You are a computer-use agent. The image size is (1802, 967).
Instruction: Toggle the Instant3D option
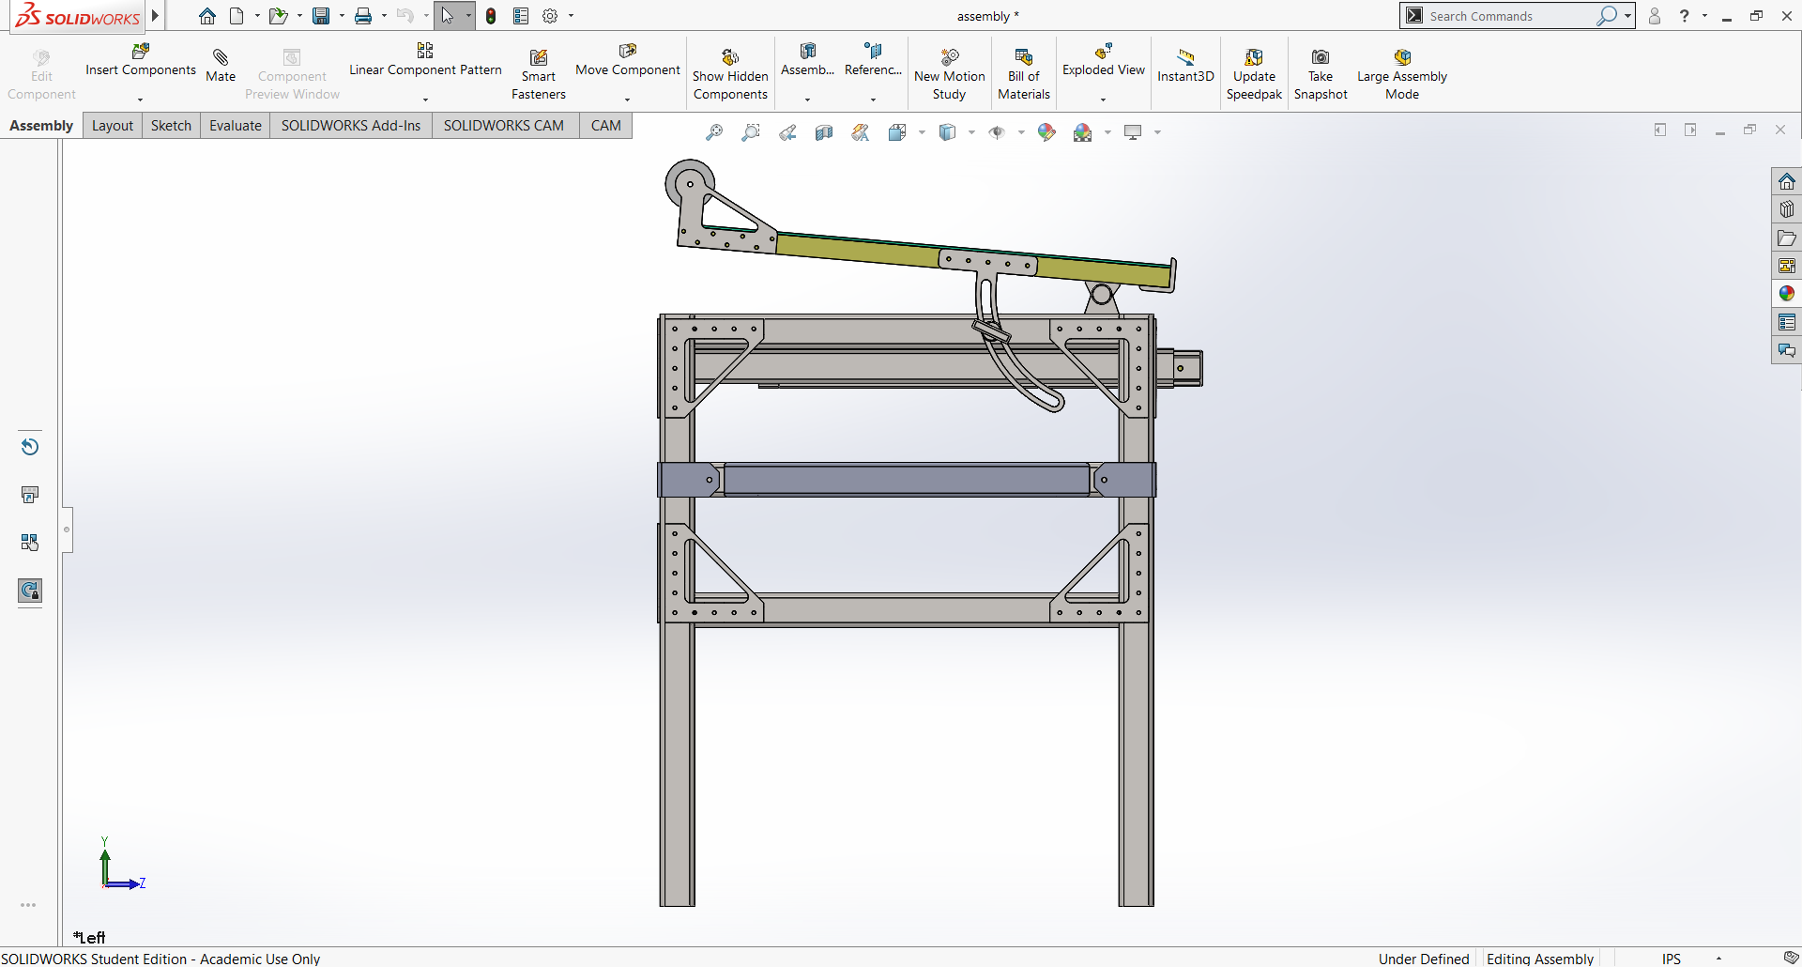pyautogui.click(x=1185, y=66)
